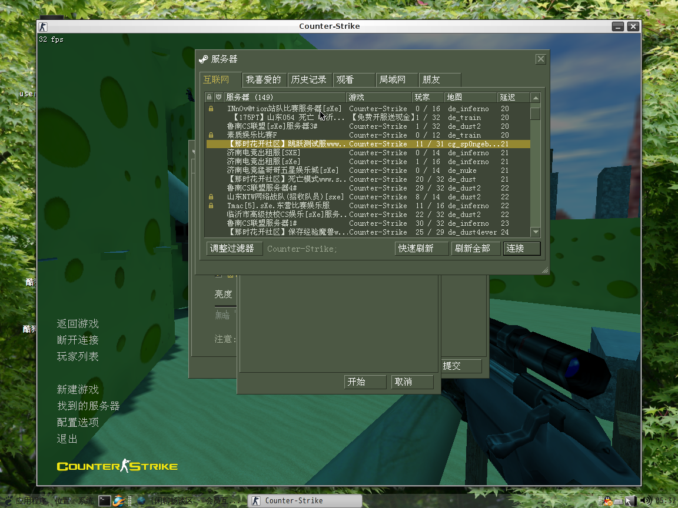Sort by 延迟 column header

click(513, 97)
